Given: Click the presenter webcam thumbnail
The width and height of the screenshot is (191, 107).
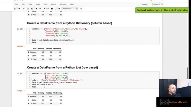Looking at the screenshot, I should [175, 88].
